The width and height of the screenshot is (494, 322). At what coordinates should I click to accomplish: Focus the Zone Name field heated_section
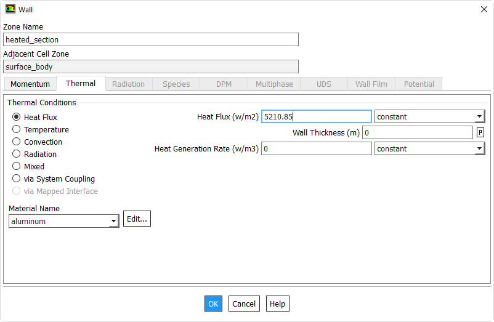[x=151, y=39]
